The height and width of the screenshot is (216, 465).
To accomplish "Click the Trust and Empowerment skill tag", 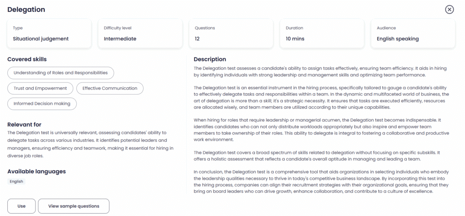I will click(x=40, y=88).
